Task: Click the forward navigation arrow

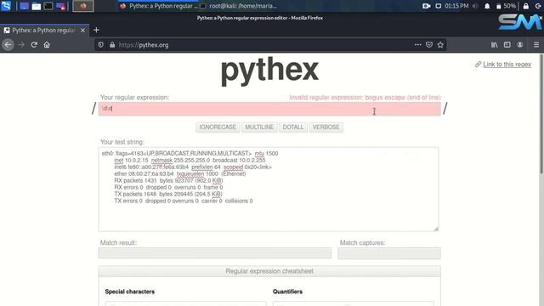Action: coord(21,45)
